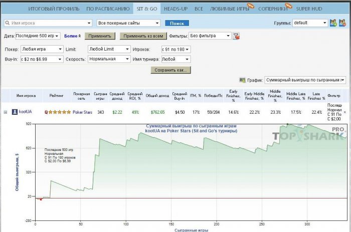351x232 pixels.
Task: Collapse the Более advanced filters toggle
Action: (x=72, y=36)
